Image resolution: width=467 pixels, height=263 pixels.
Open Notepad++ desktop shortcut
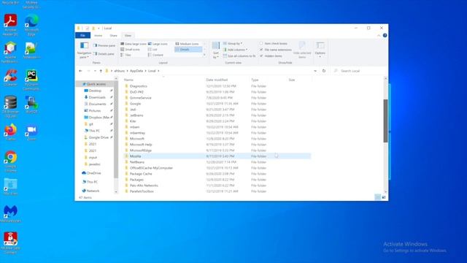click(x=31, y=50)
